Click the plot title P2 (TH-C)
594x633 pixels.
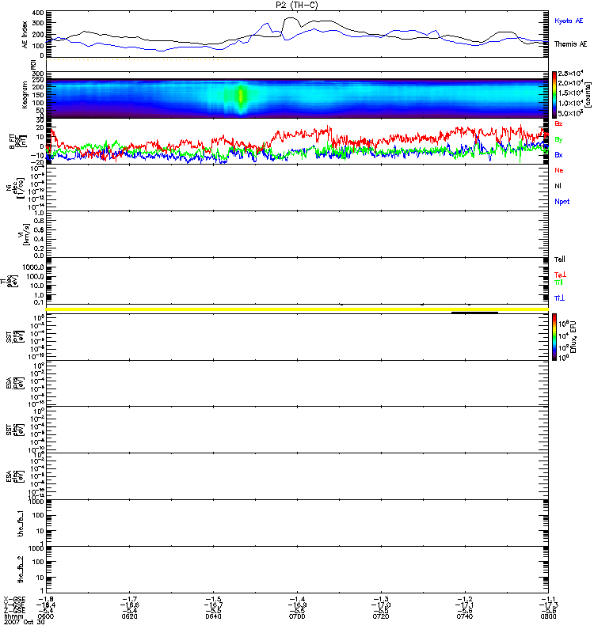coord(297,5)
